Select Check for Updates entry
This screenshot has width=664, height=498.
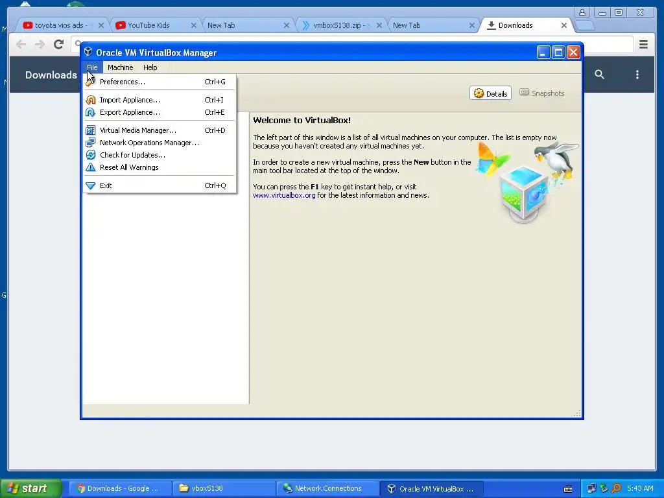click(x=160, y=155)
